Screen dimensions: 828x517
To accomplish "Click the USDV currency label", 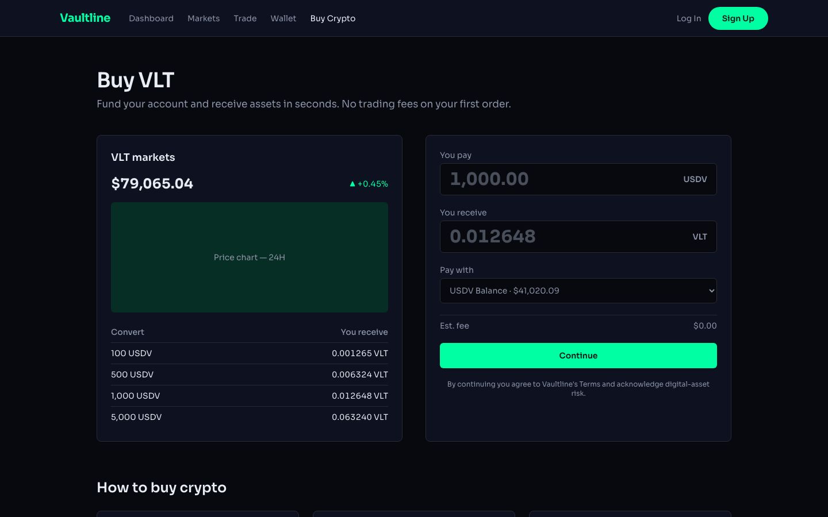I will click(695, 179).
